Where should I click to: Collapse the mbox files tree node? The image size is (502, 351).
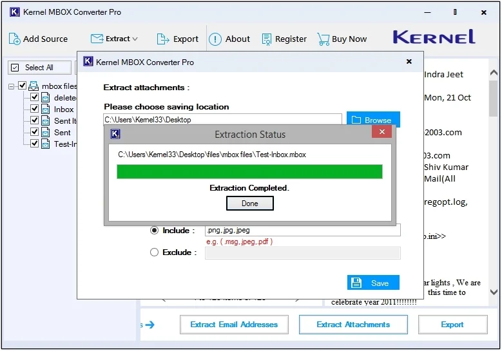point(11,86)
